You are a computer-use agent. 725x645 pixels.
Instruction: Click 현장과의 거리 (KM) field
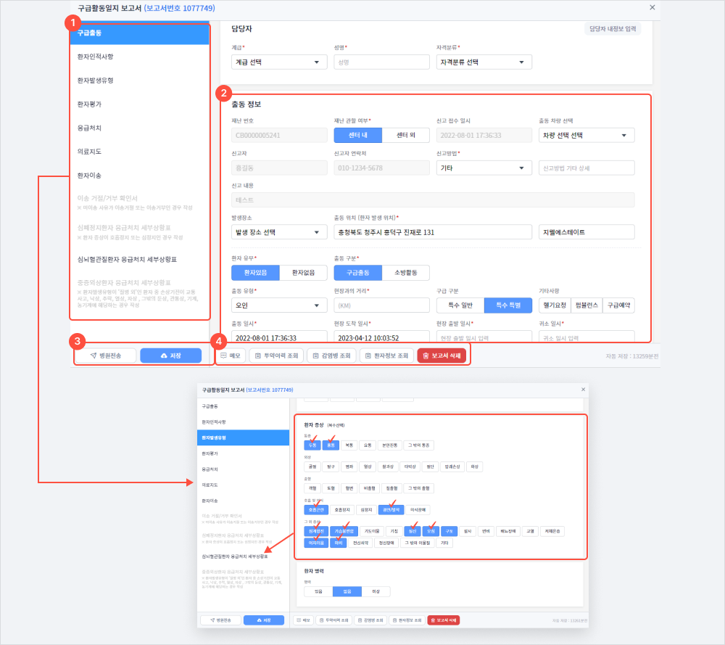[x=381, y=305]
